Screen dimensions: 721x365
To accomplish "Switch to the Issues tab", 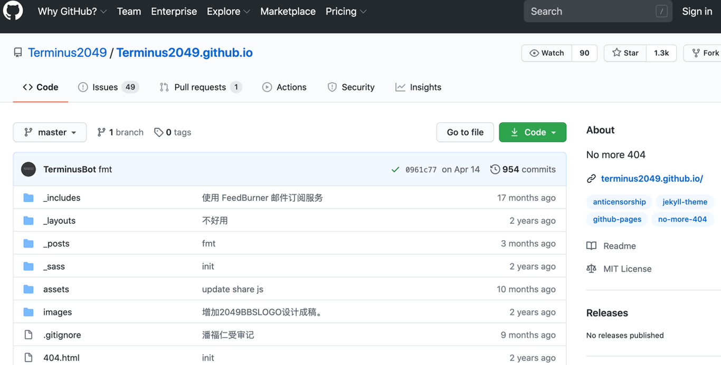I will click(x=108, y=87).
